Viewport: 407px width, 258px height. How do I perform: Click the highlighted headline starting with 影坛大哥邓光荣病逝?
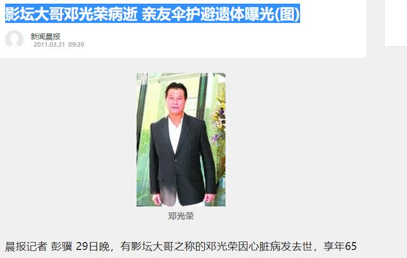pyautogui.click(x=152, y=13)
